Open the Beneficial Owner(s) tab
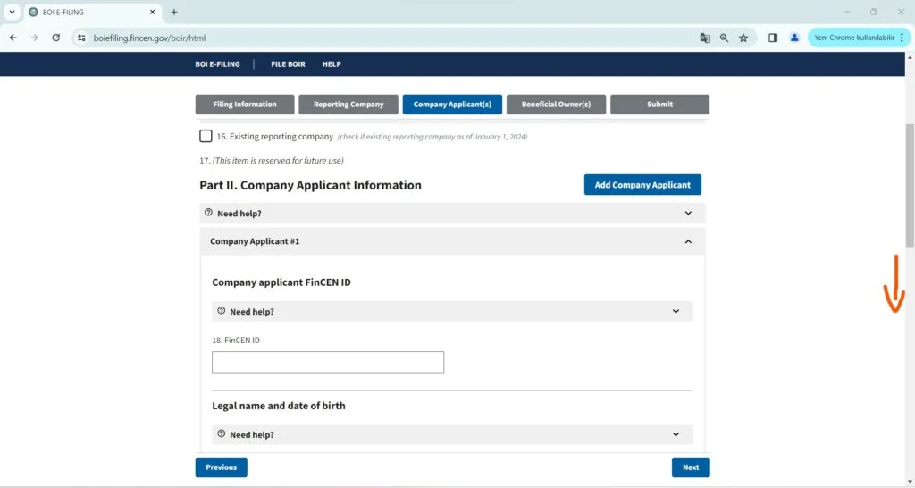This screenshot has height=488, width=915. coord(556,105)
